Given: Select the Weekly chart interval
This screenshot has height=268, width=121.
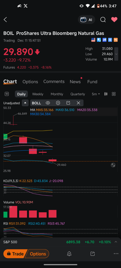Looking at the screenshot, I should [x=38, y=94].
